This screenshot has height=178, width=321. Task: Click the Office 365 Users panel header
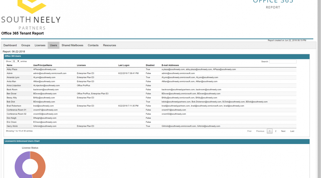[x=156, y=56]
